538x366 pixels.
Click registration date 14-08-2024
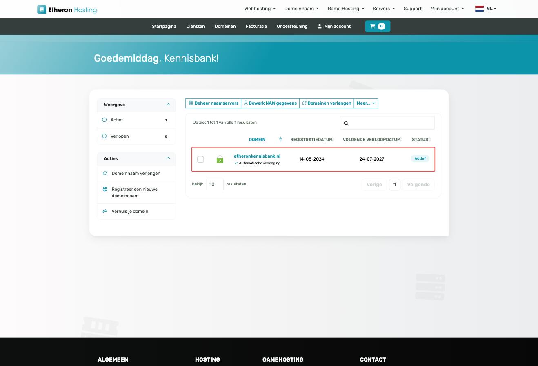(x=311, y=159)
